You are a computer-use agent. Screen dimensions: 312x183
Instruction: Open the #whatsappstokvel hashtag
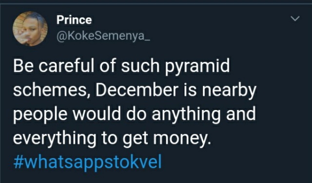point(87,163)
